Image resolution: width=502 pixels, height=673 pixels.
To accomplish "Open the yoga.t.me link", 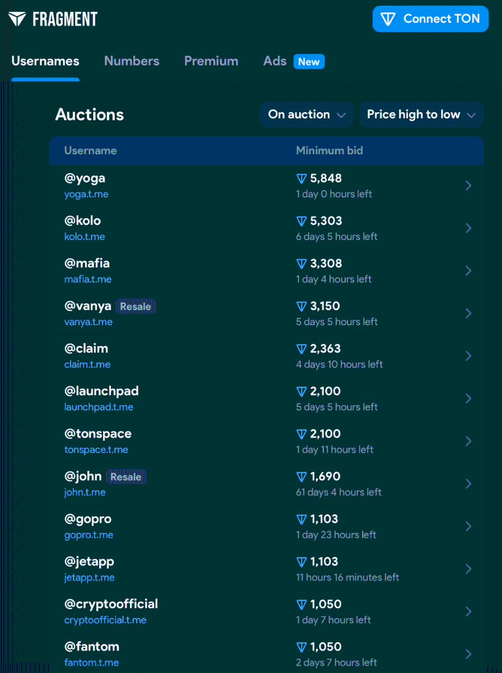I will coord(86,194).
